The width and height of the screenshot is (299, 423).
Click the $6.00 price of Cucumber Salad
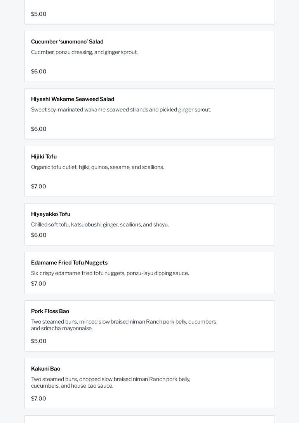(x=38, y=71)
